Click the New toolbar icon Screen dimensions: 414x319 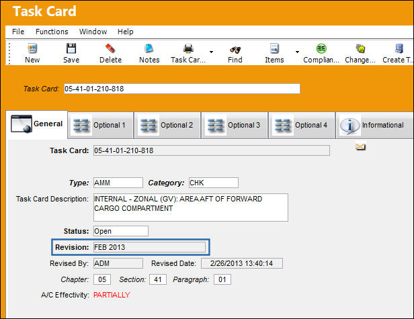(32, 48)
